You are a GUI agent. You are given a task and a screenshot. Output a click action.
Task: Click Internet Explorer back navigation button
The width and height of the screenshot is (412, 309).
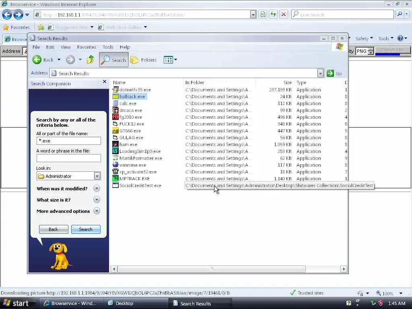pyautogui.click(x=7, y=14)
